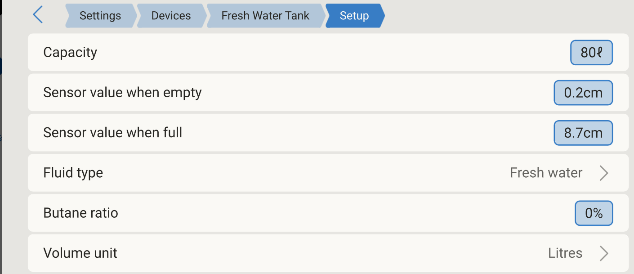634x274 pixels.
Task: Open the Fresh water fluid selection
Action: coord(546,173)
